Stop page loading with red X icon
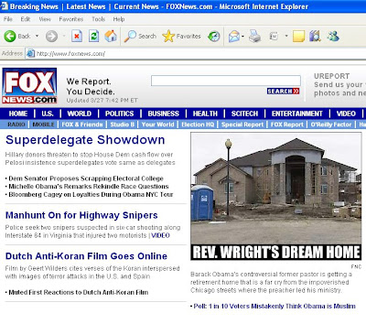Image resolution: width=366 pixels, height=335 pixels. 77,37
